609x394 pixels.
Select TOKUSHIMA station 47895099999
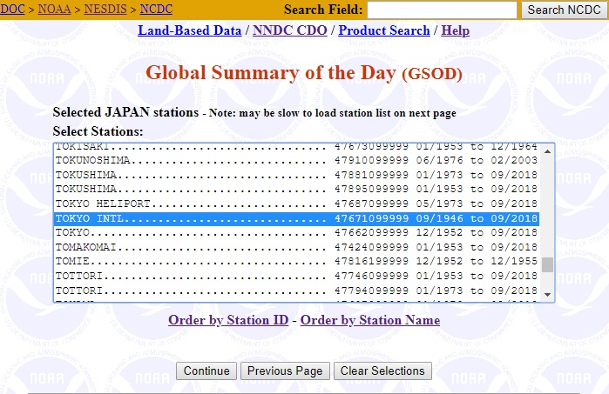(x=296, y=190)
